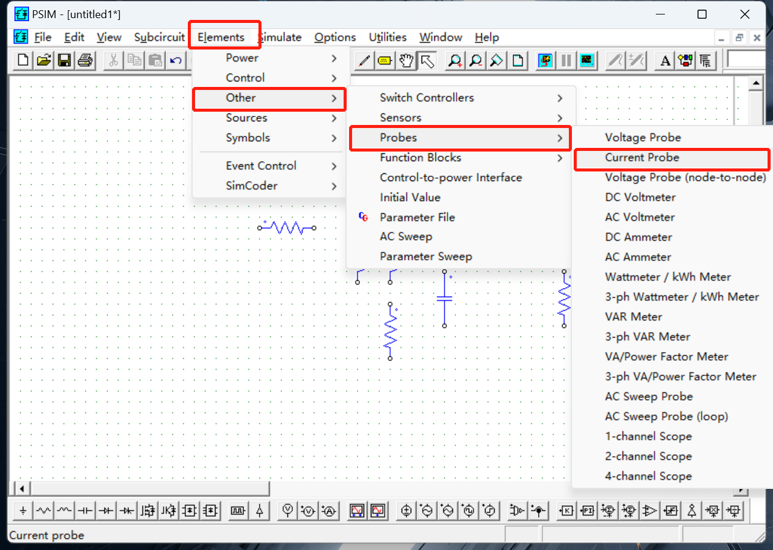Pick the voltage probe icon in bottom toolbar

[x=288, y=511]
